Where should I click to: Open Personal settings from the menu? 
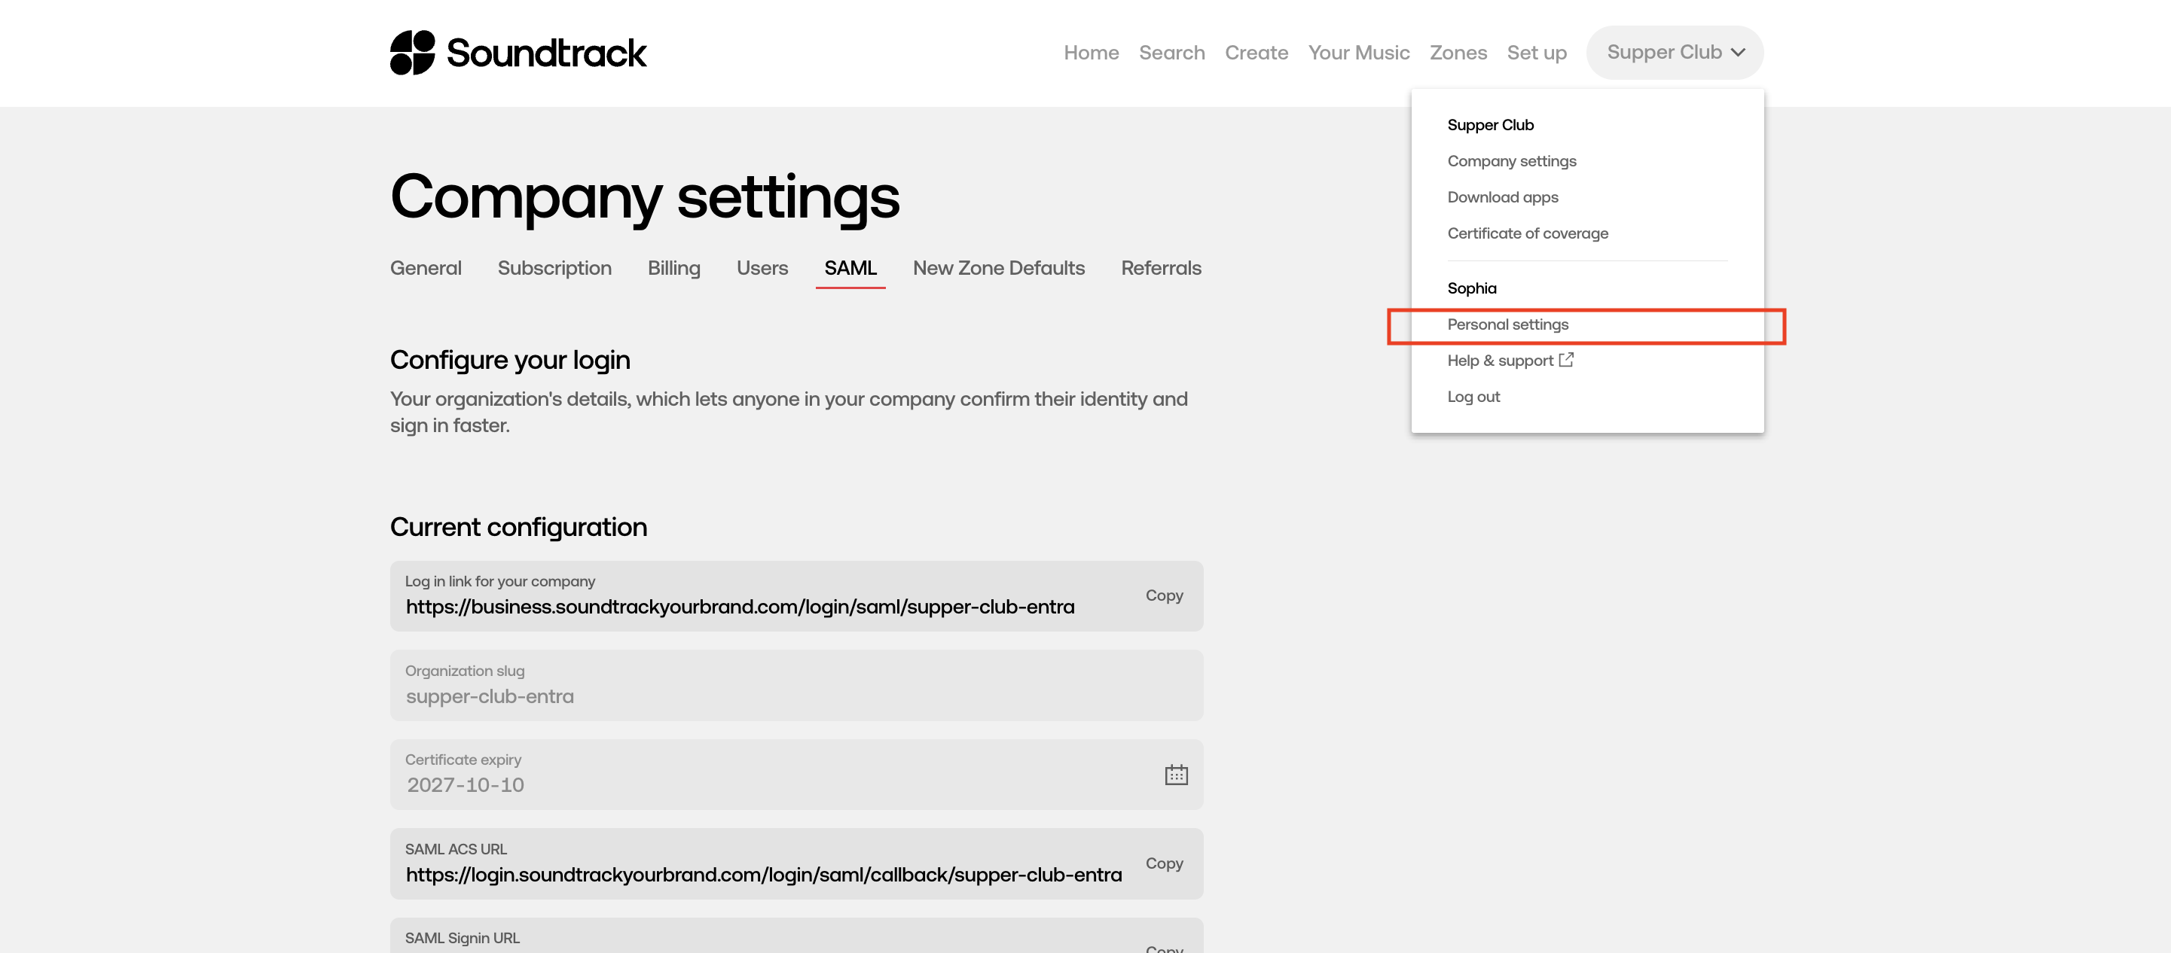(x=1508, y=324)
